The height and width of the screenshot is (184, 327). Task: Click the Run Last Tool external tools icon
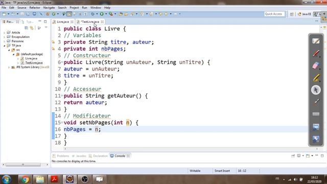click(111, 14)
